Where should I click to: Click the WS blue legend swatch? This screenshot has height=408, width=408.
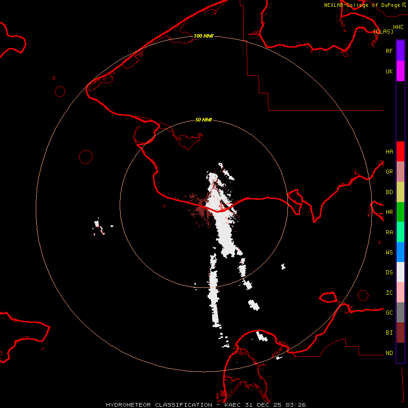pos(400,252)
